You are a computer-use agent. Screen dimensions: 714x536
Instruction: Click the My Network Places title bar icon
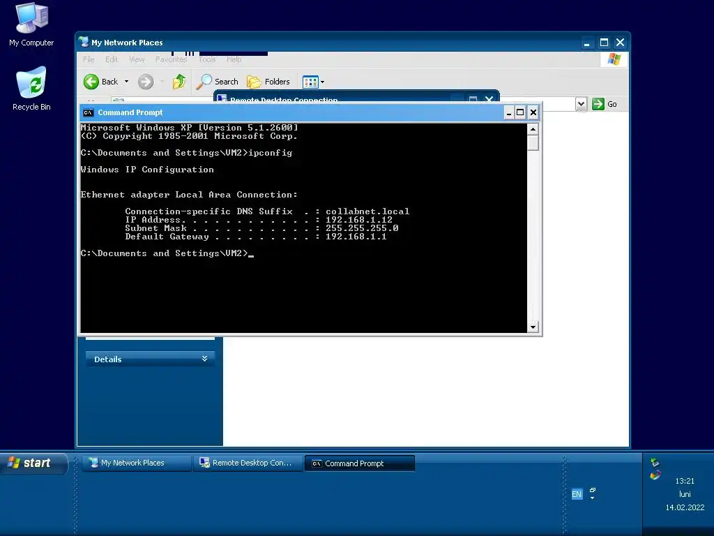84,42
